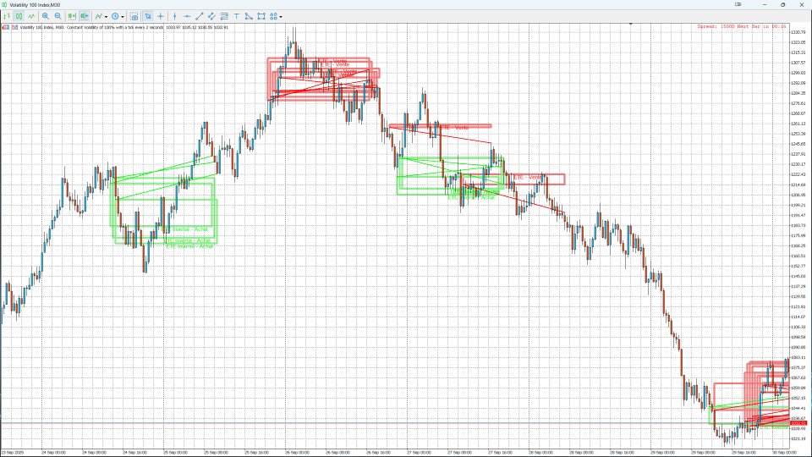Select the text label tool

click(236, 16)
